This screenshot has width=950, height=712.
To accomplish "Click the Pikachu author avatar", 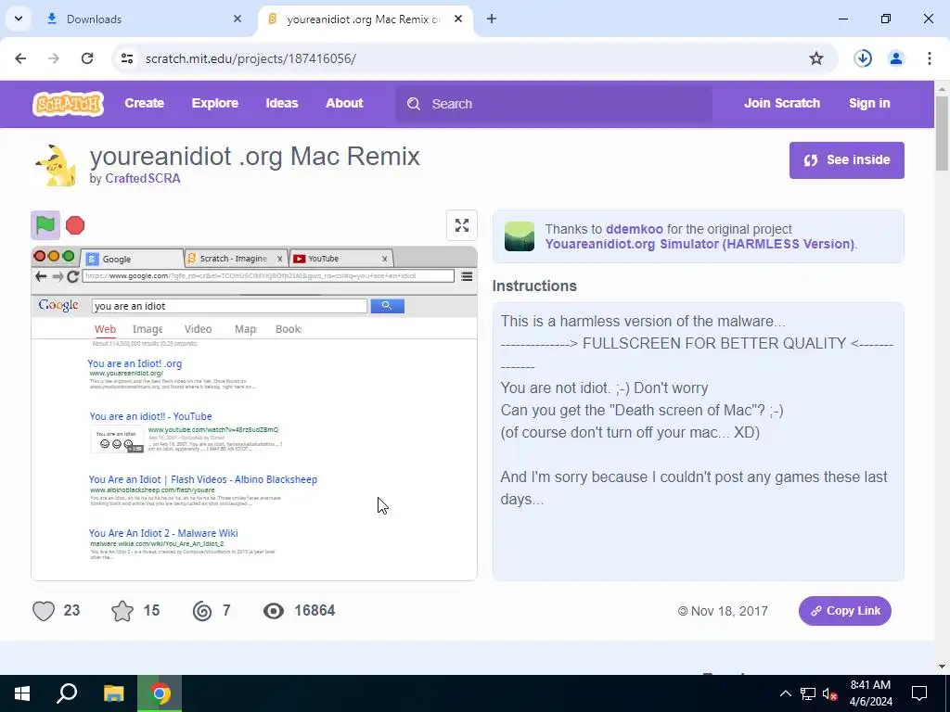I will pyautogui.click(x=57, y=165).
